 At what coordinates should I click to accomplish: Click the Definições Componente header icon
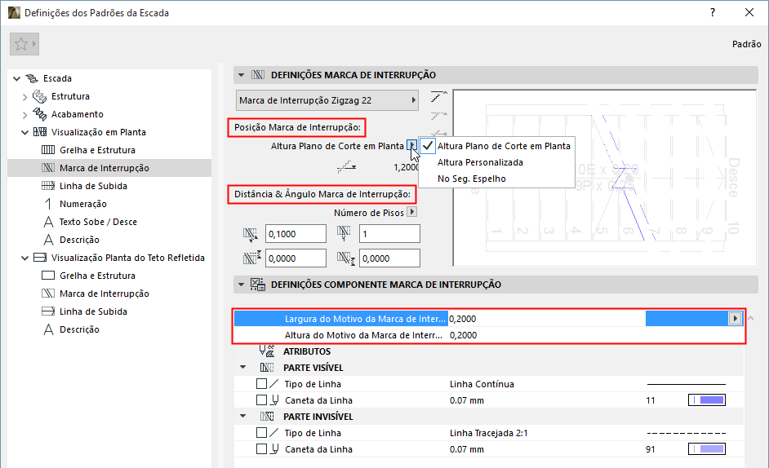pyautogui.click(x=257, y=285)
